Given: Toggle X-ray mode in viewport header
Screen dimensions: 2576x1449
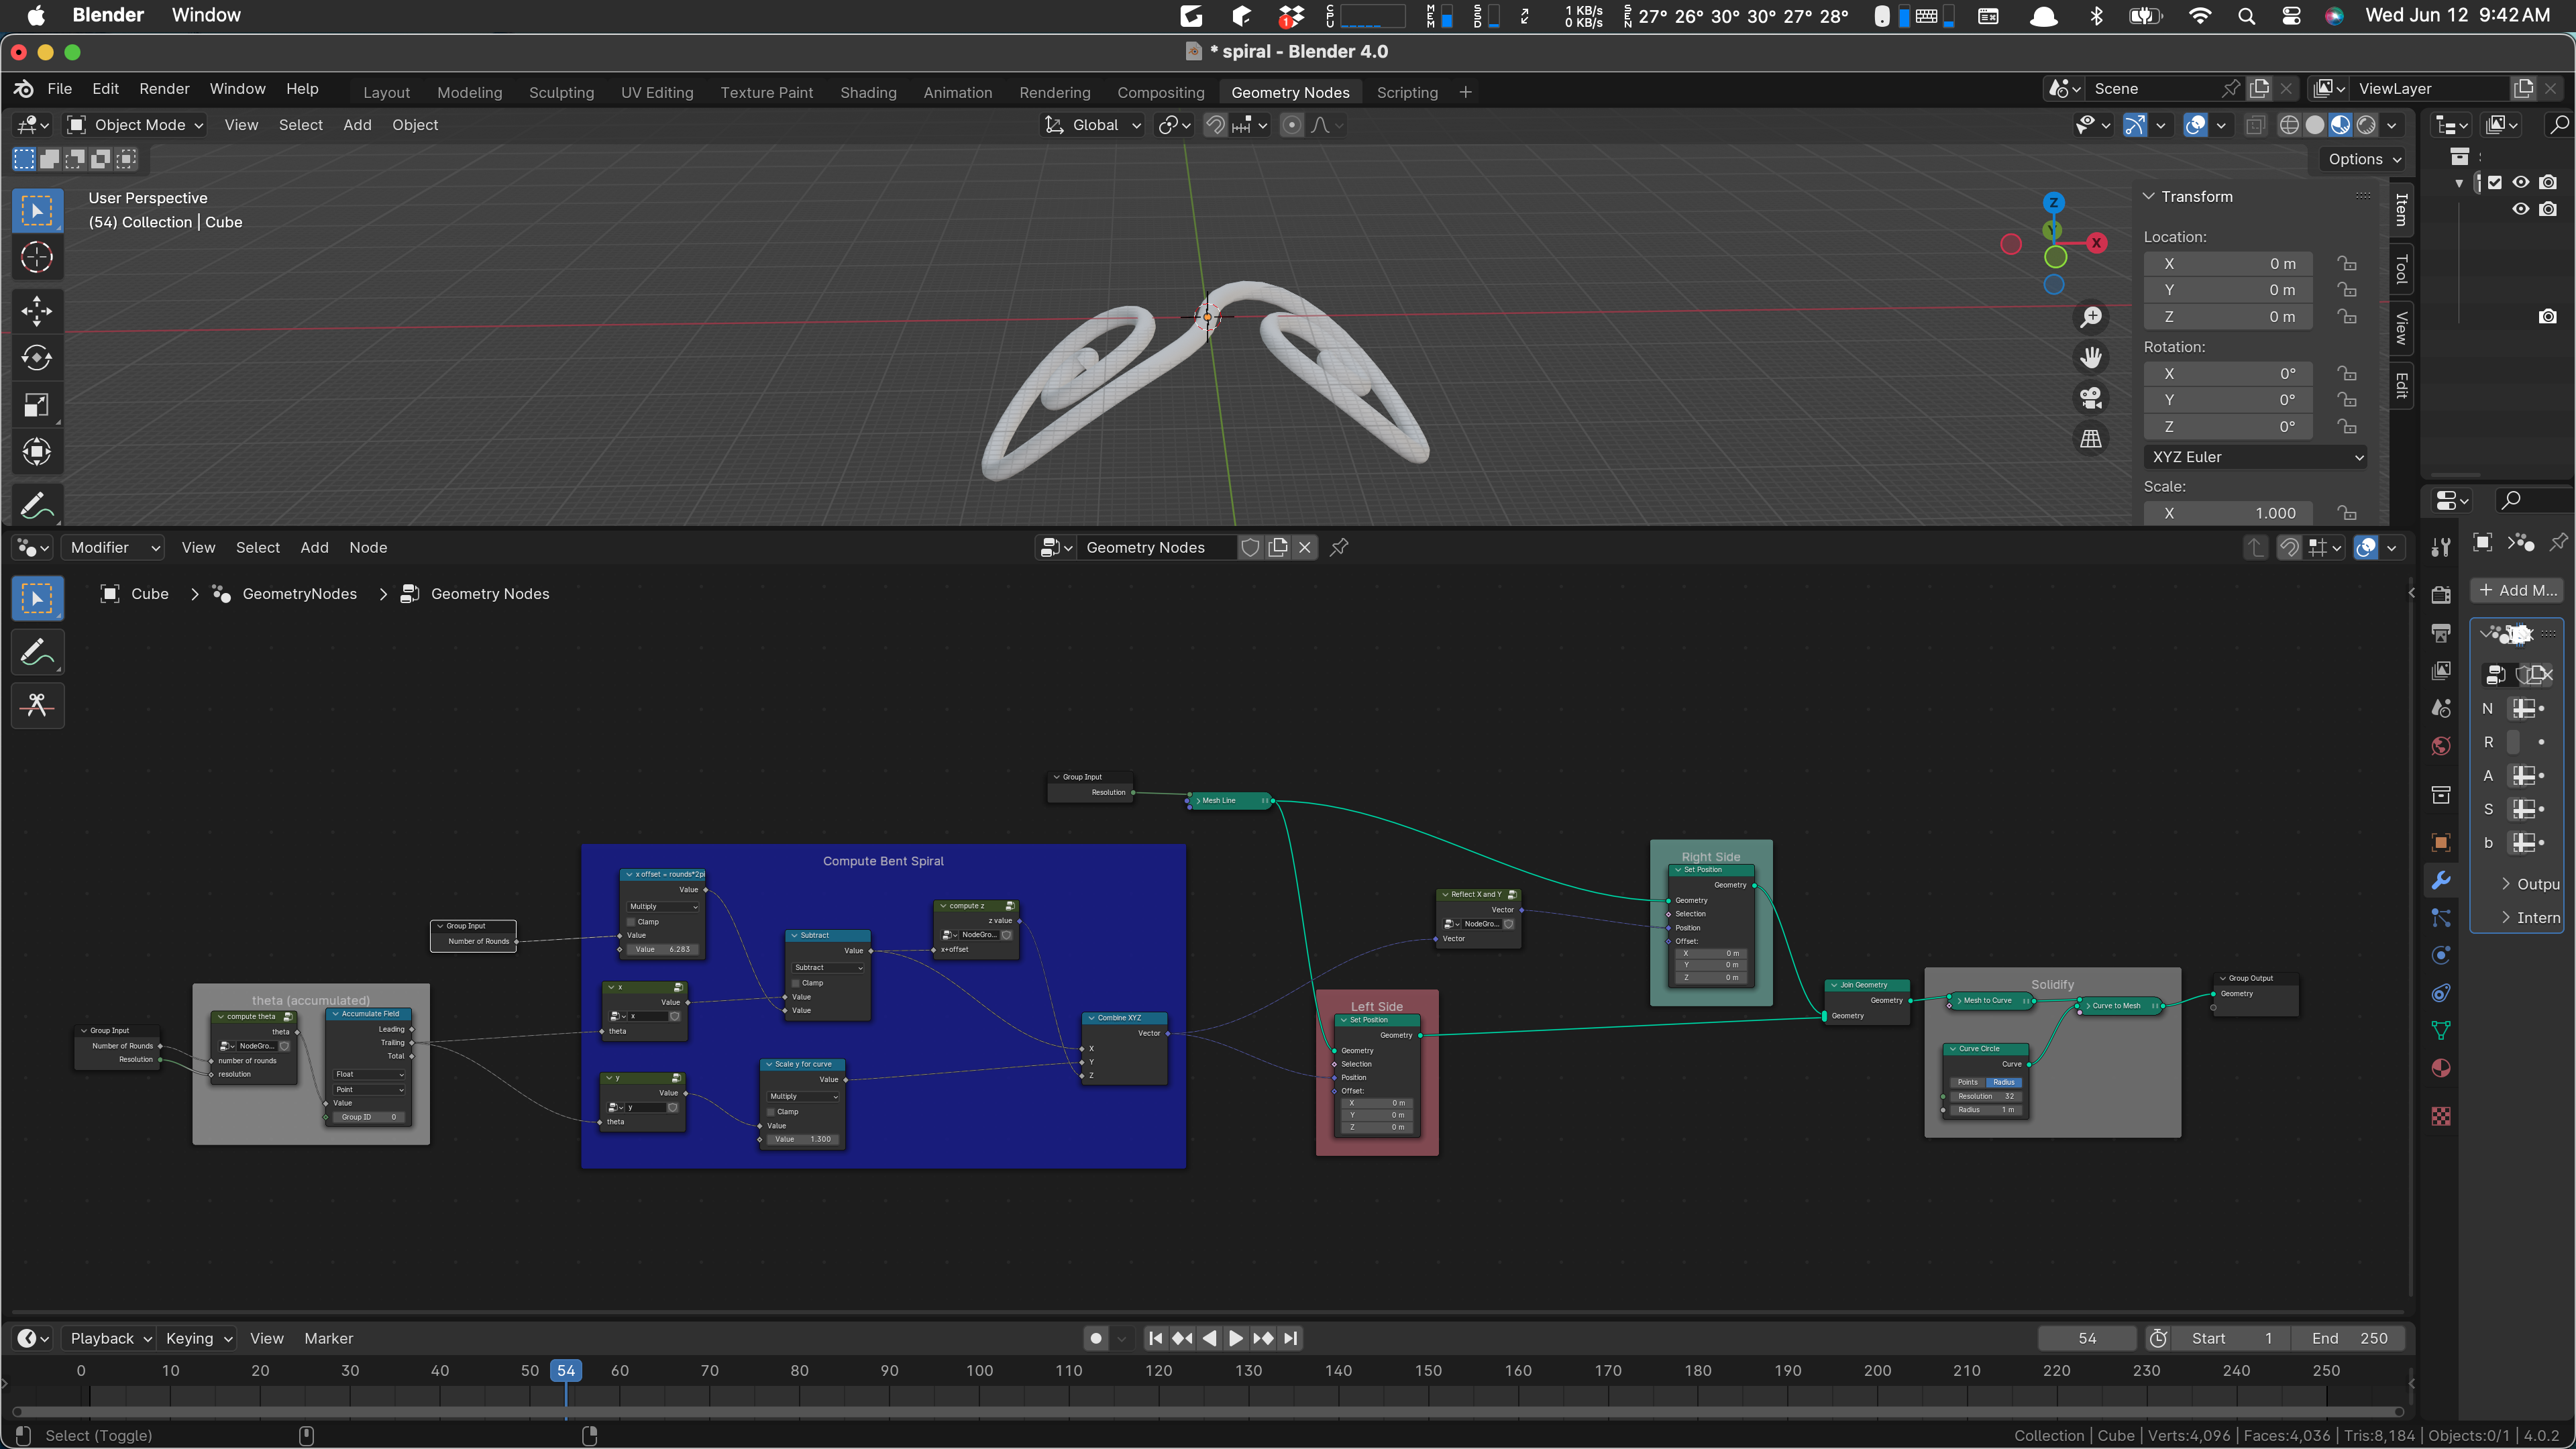Looking at the screenshot, I should 2255,125.
